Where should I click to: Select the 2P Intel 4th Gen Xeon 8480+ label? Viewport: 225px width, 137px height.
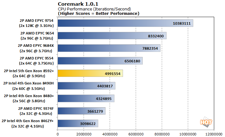[x=29, y=96]
